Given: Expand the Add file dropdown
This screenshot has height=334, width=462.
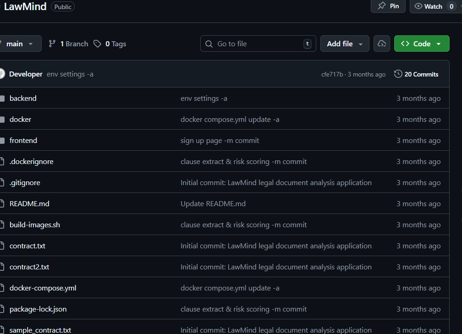Looking at the screenshot, I should click(345, 44).
